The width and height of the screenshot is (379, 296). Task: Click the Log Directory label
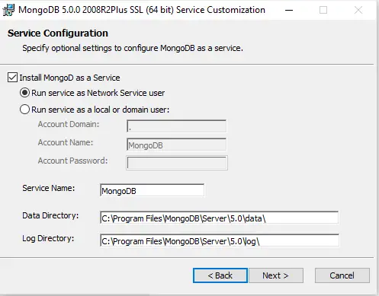(48, 238)
